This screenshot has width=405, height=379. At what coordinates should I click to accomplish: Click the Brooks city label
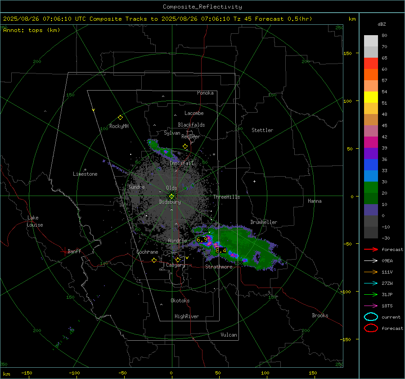pos(320,315)
